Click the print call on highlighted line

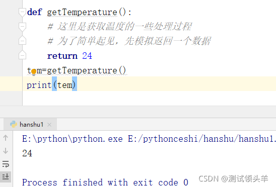click(x=39, y=85)
